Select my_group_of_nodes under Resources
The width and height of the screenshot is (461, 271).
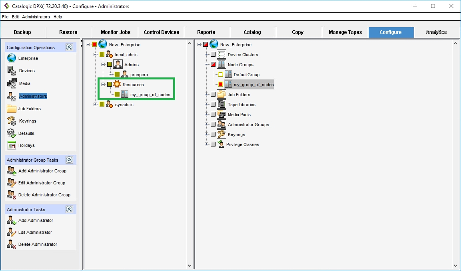click(150, 95)
